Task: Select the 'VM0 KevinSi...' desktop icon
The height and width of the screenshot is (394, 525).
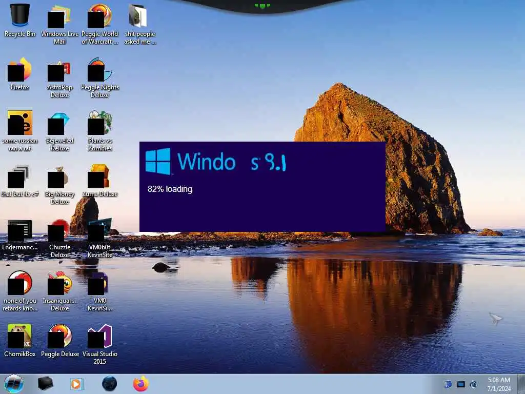Action: pyautogui.click(x=100, y=291)
